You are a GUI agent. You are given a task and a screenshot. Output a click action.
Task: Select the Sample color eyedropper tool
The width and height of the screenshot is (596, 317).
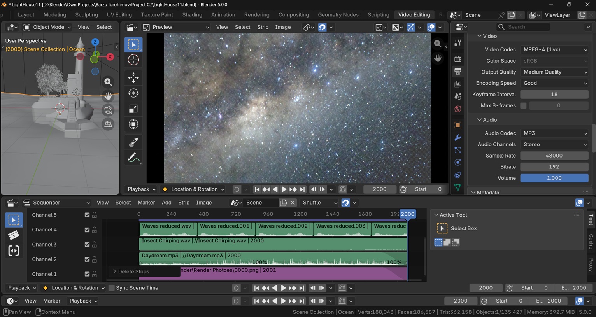133,142
